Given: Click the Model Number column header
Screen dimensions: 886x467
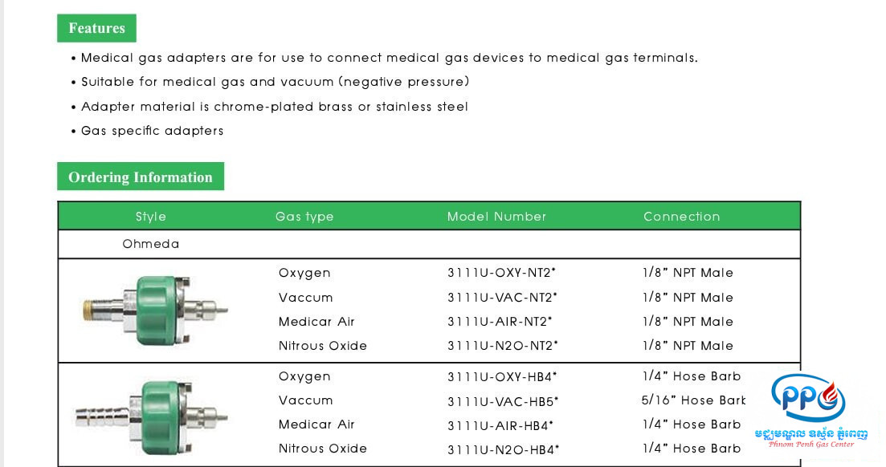Looking at the screenshot, I should (x=496, y=217).
